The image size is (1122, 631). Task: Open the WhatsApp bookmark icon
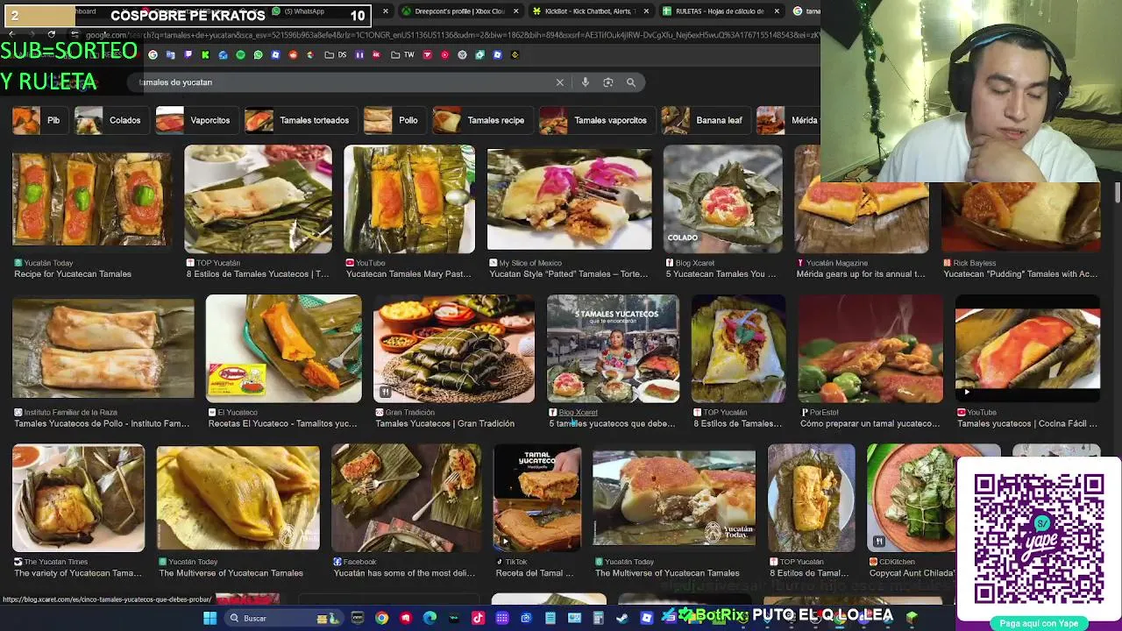click(x=258, y=55)
